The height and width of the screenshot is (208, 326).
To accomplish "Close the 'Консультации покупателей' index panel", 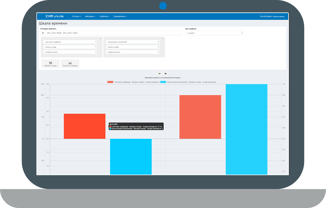I will click(163, 39).
